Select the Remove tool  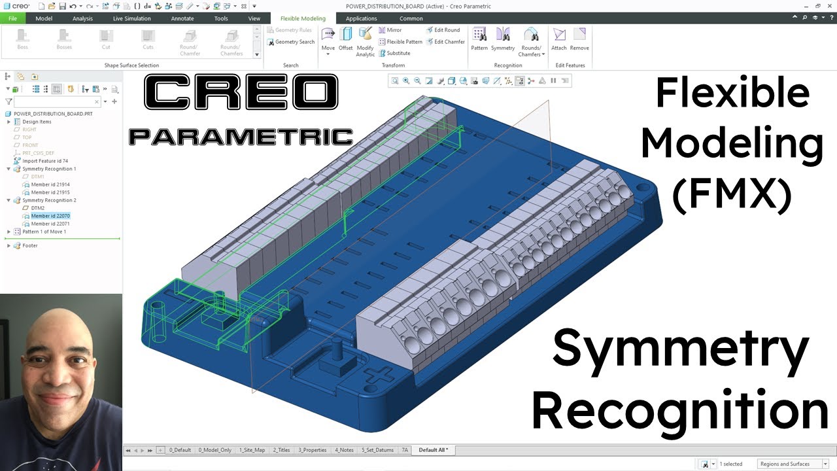tap(579, 39)
